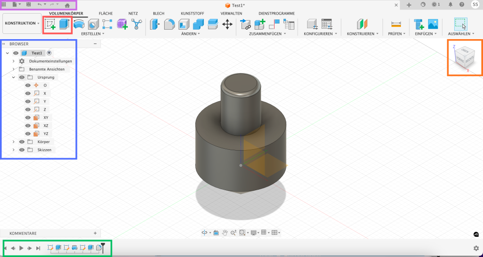Open the DIENSTPROGRAMME tab

click(x=276, y=14)
